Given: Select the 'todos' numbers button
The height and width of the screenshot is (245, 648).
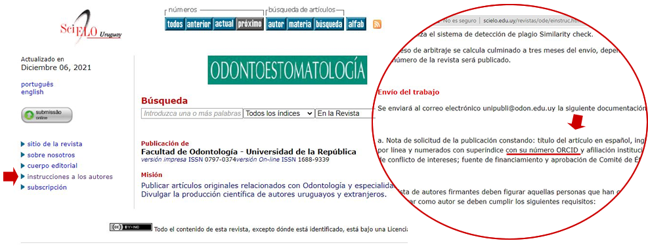Looking at the screenshot, I should (175, 24).
